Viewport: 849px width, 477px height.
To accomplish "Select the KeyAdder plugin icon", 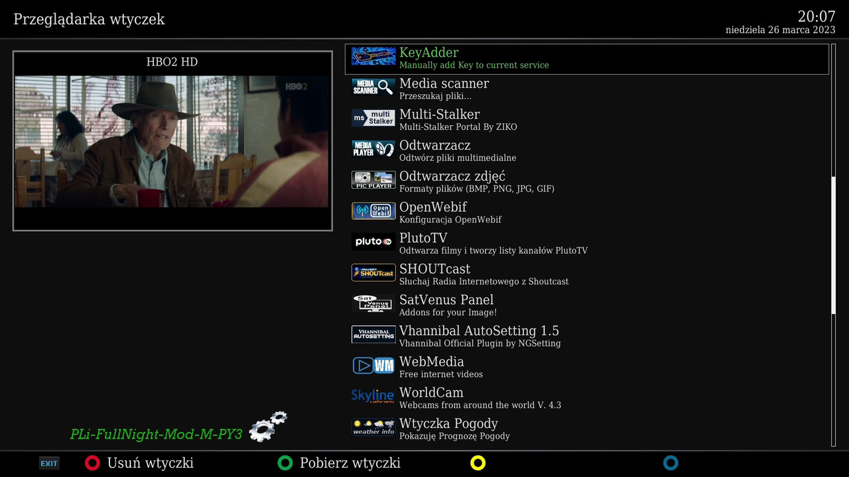I will coord(373,56).
